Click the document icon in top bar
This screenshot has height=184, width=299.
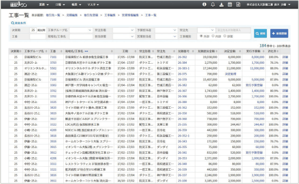[x=238, y=4]
